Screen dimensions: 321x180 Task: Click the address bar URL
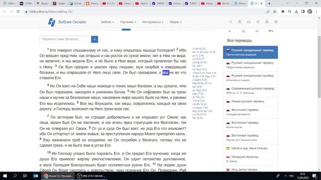51,11
